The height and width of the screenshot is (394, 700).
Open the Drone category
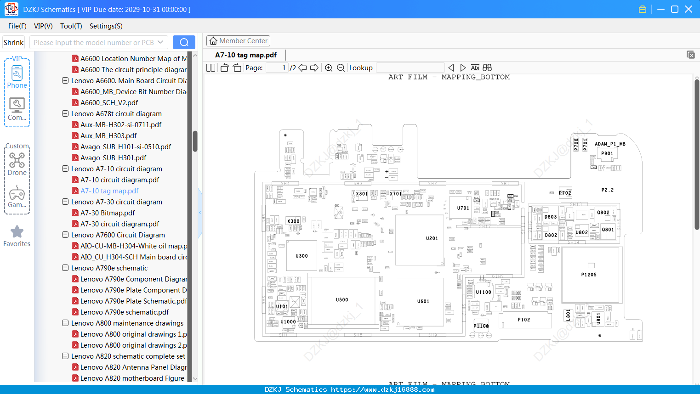(17, 164)
